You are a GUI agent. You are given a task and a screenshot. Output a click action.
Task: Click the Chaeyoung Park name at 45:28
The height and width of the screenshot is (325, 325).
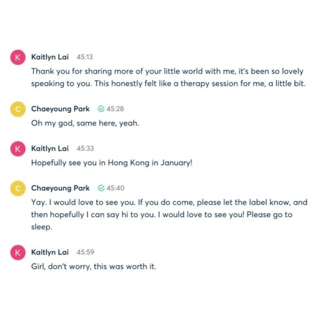click(61, 109)
